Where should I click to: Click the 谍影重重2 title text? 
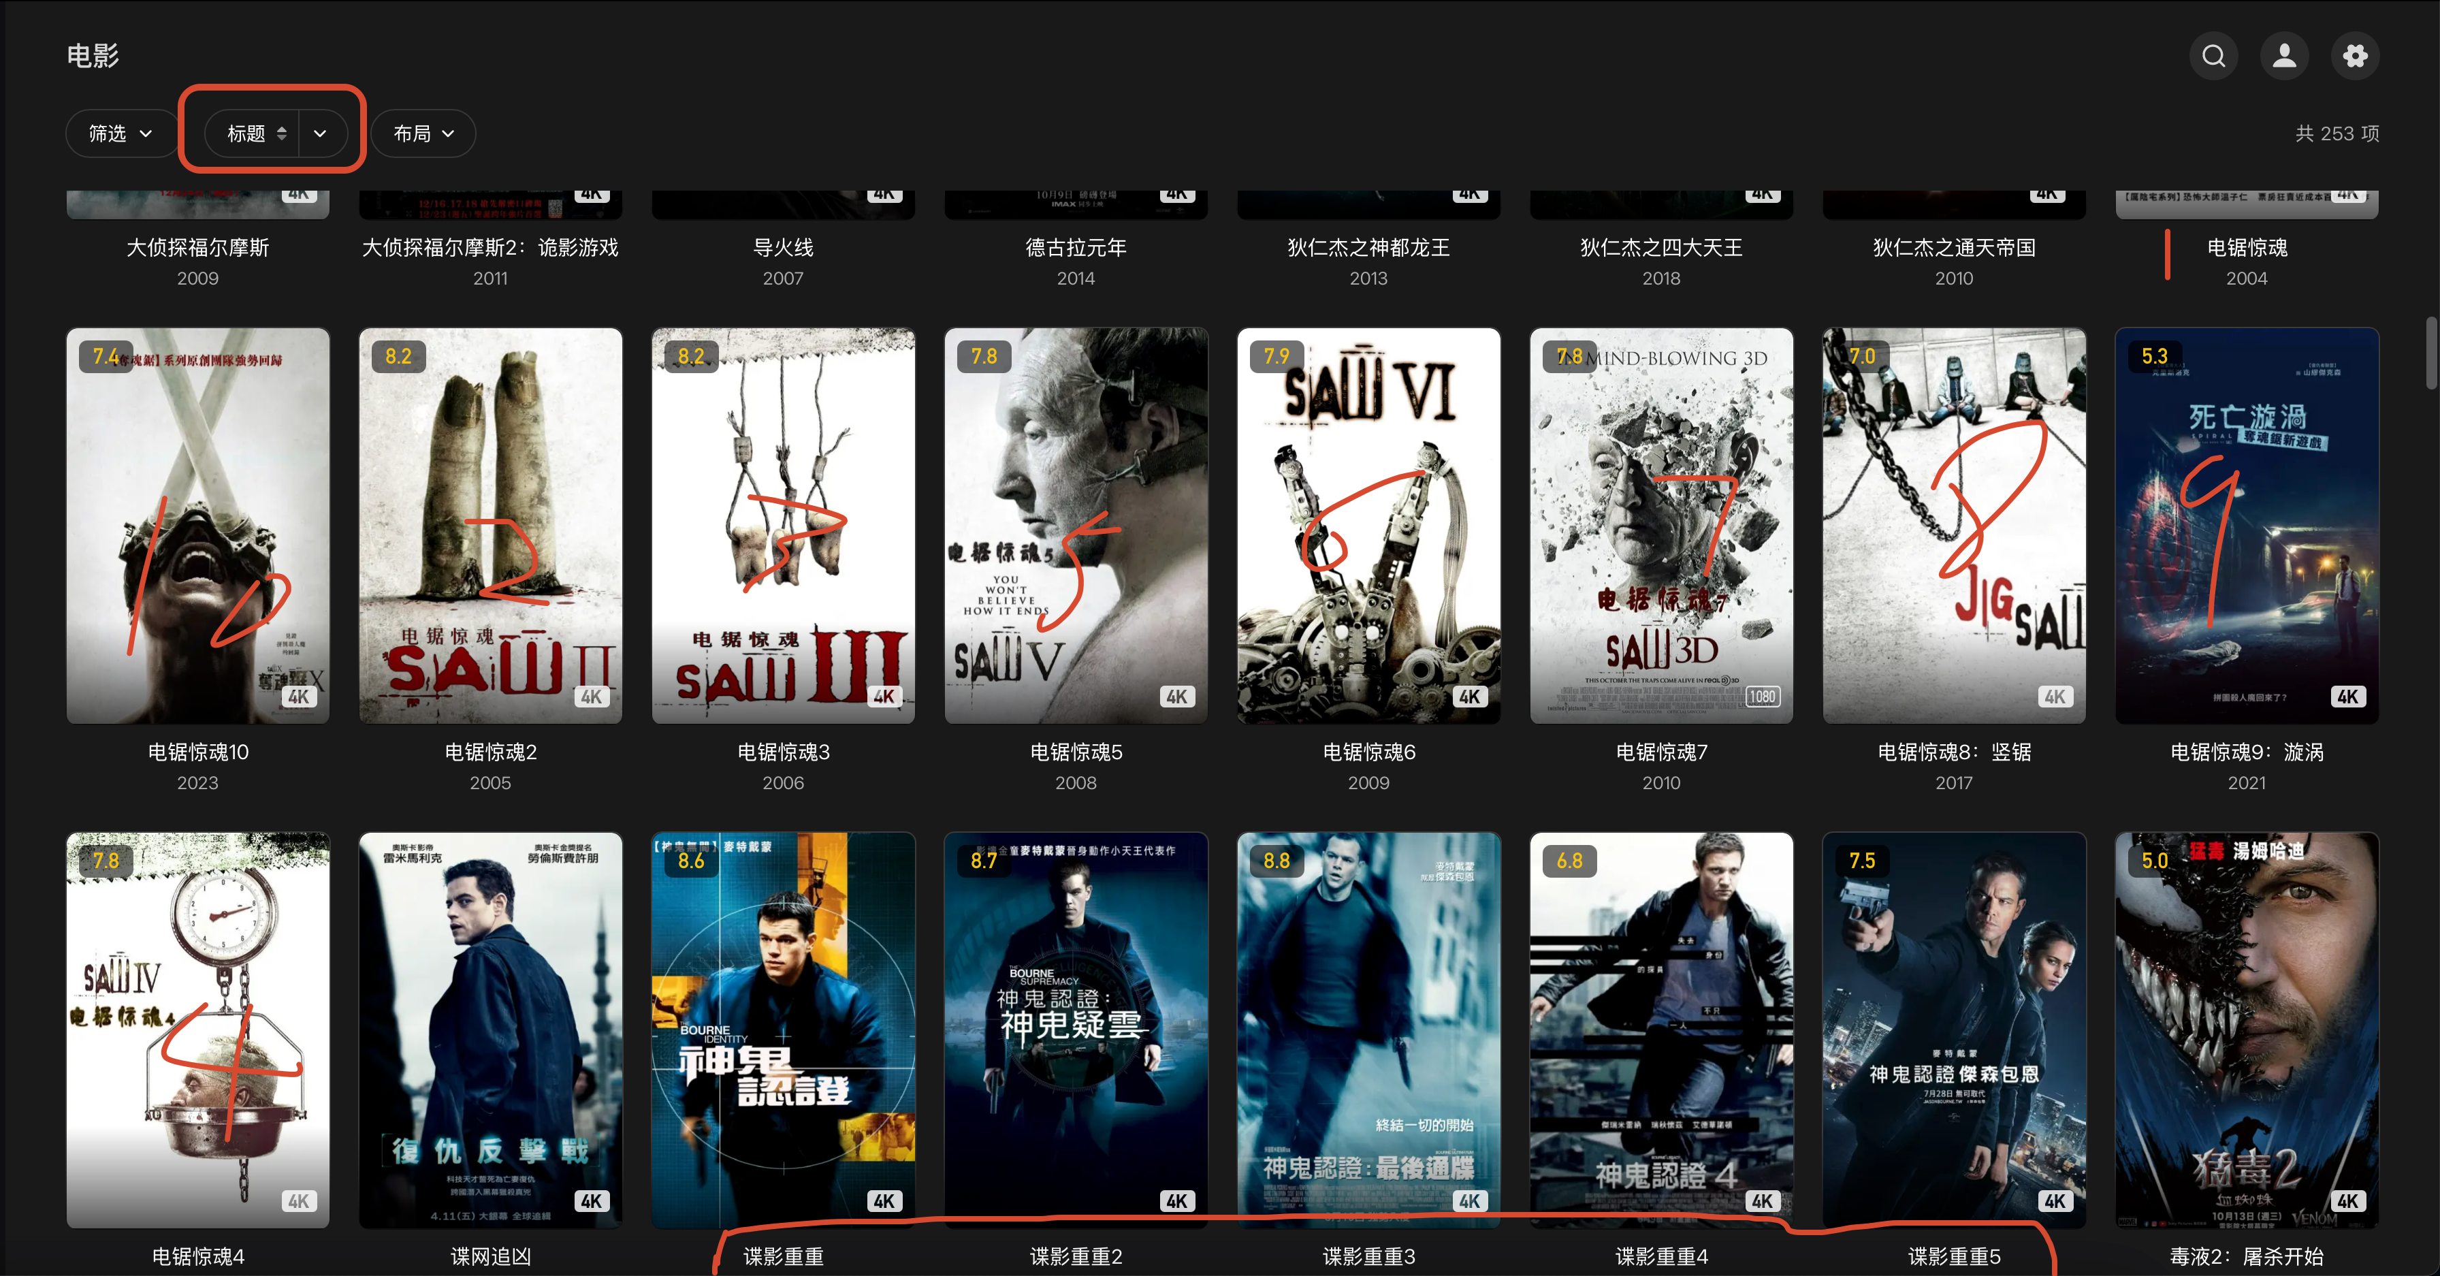(x=1076, y=1257)
